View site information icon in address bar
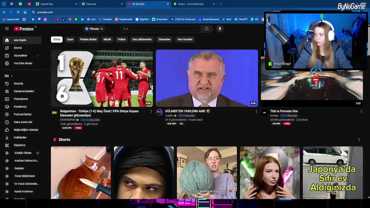This screenshot has width=370, height=208. point(34,12)
